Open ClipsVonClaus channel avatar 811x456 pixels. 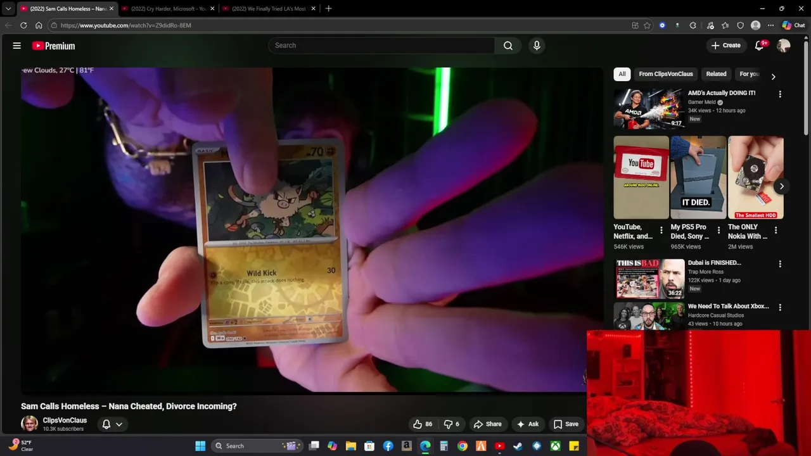point(29,424)
